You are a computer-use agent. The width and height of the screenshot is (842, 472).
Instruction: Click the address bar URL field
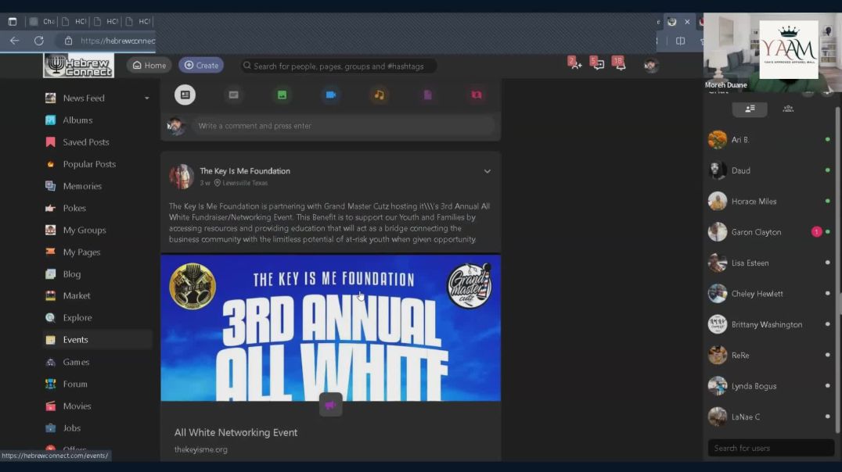117,41
